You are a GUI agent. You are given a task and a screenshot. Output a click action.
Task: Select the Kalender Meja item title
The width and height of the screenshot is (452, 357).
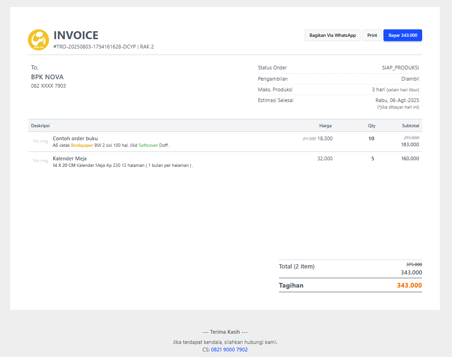pyautogui.click(x=70, y=158)
